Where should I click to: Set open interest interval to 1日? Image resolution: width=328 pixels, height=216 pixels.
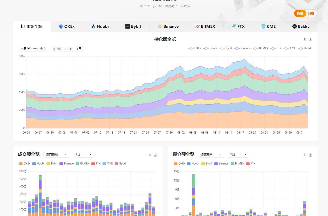[79, 49]
